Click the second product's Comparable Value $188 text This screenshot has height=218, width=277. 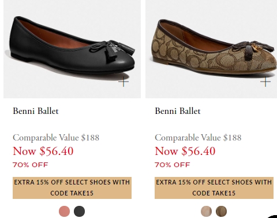(198, 138)
